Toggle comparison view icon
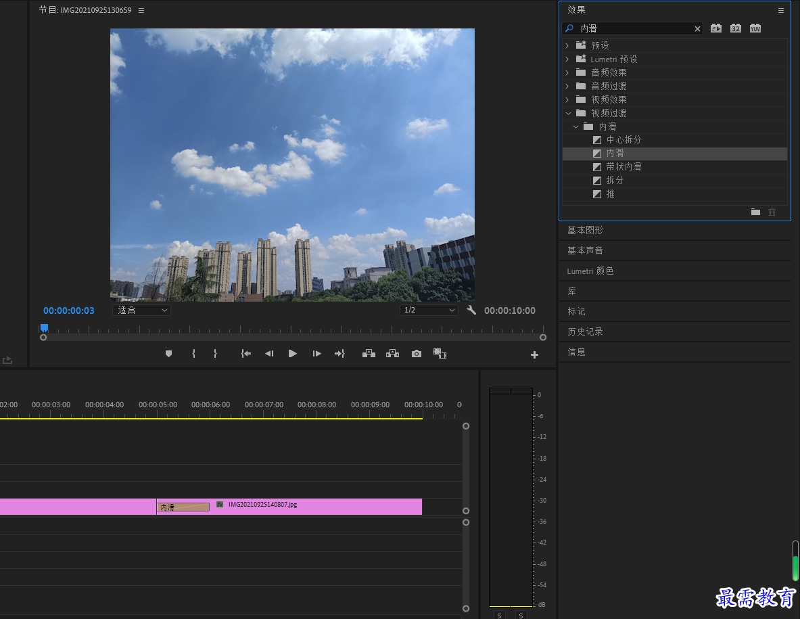The width and height of the screenshot is (800, 619). (x=440, y=354)
